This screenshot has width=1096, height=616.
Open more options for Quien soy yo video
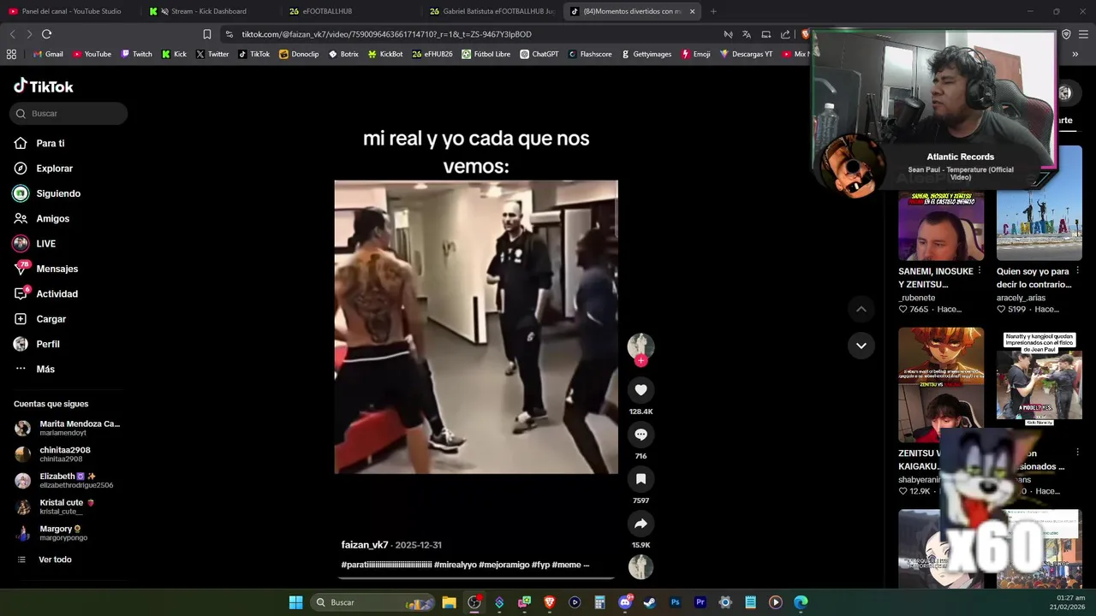[x=1078, y=271]
